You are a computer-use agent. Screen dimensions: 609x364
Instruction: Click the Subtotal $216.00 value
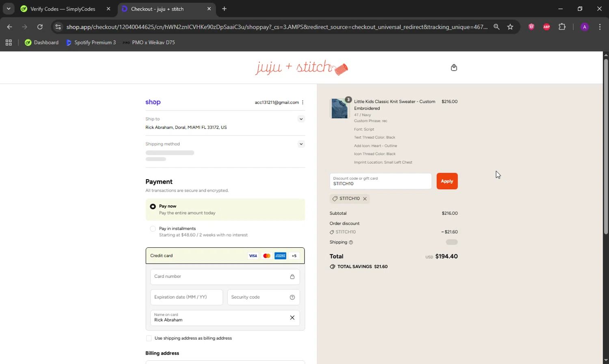449,213
